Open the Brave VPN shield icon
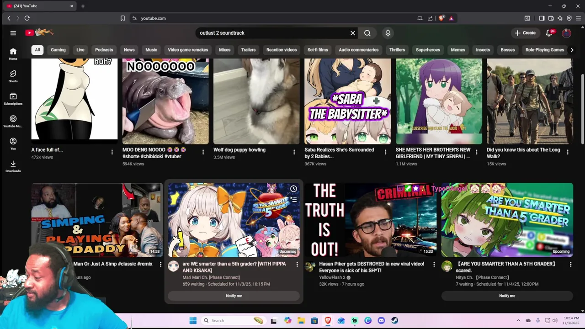Screen dimensions: 585x329 click(x=569, y=18)
